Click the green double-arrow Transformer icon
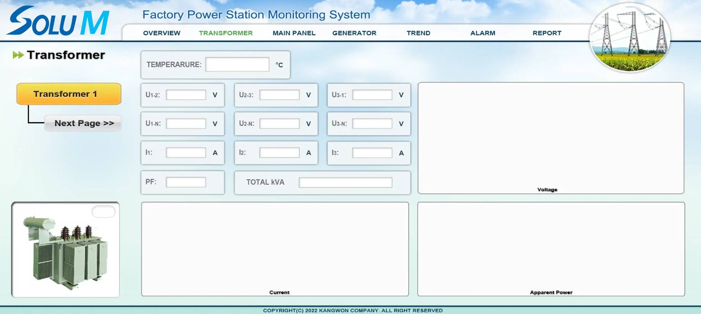 (18, 55)
